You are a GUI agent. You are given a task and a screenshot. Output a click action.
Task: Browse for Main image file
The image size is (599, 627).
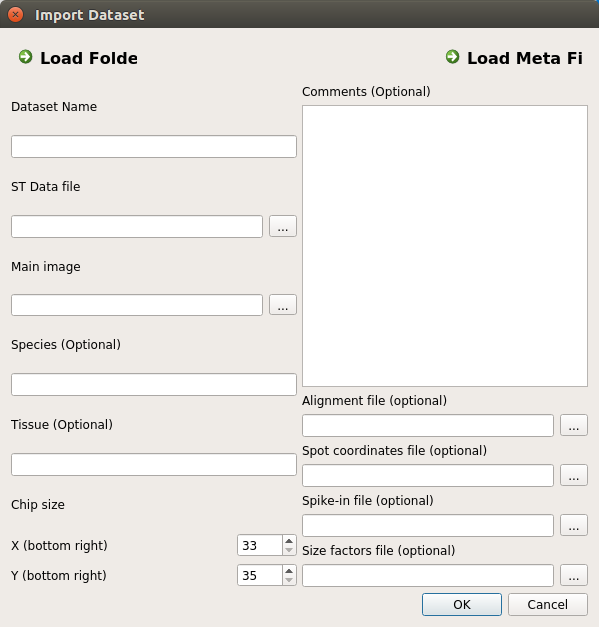[283, 306]
